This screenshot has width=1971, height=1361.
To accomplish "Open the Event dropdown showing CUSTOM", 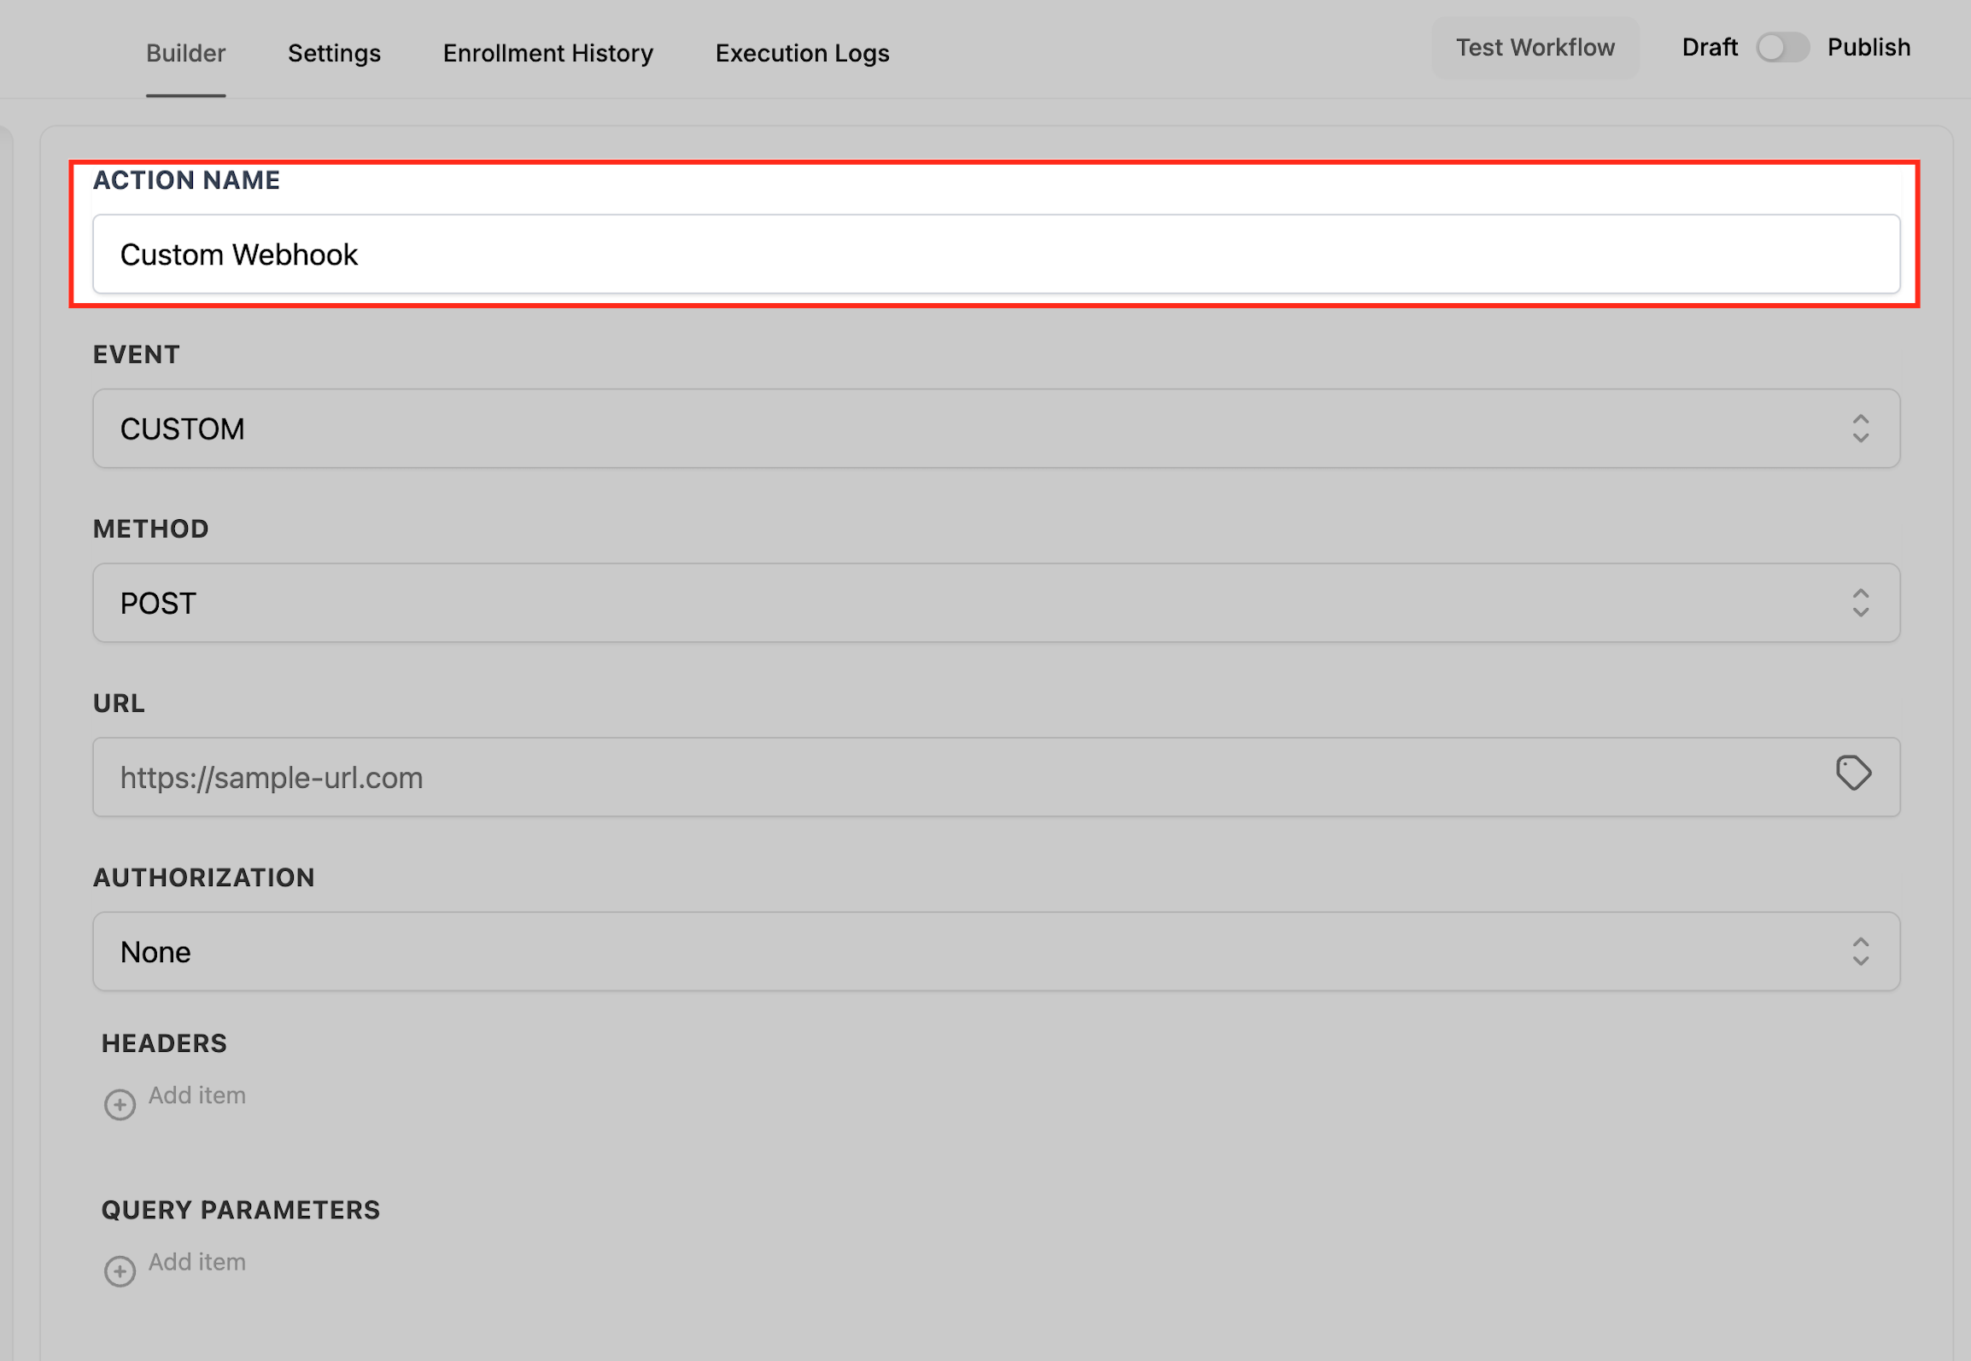I will [996, 429].
